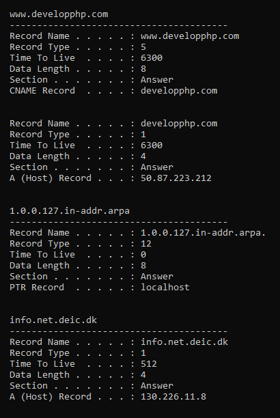Click the PTR Record value localhost
This screenshot has height=418, width=280.
pos(165,287)
